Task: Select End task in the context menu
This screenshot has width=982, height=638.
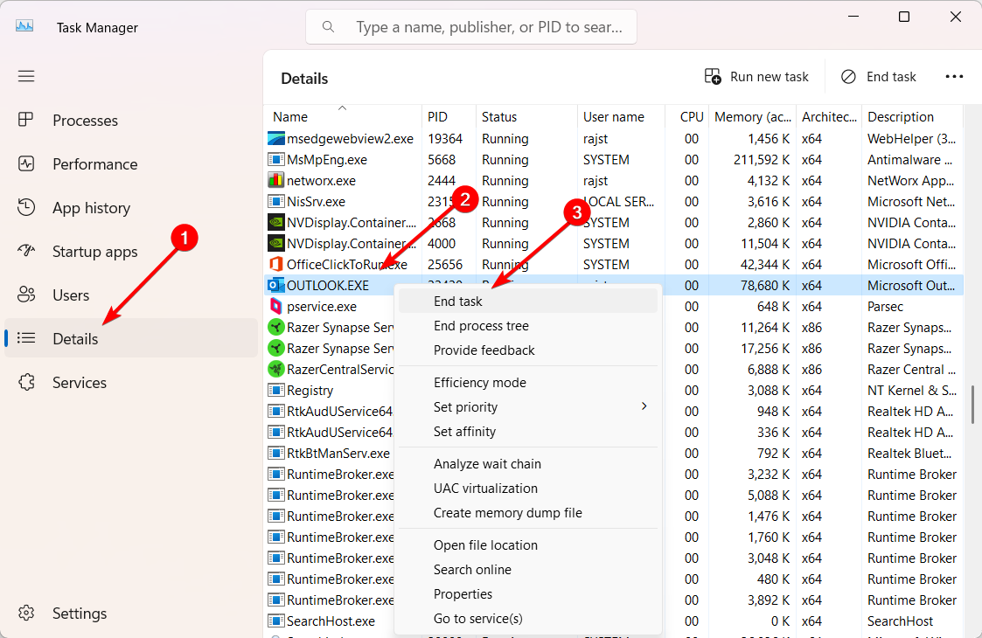Action: (528, 302)
